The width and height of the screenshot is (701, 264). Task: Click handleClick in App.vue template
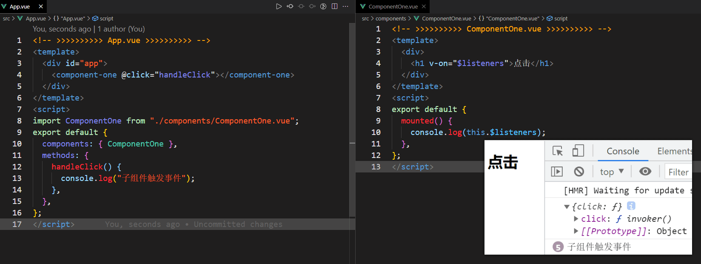(185, 75)
